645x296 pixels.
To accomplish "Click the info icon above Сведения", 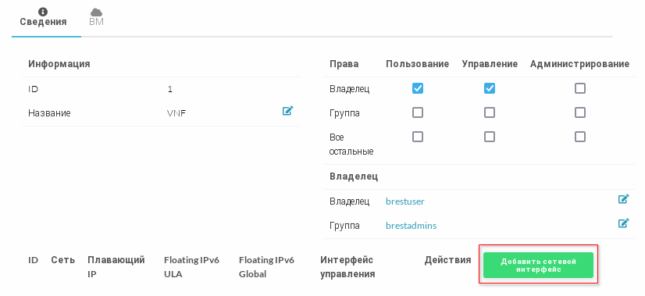I will (43, 12).
